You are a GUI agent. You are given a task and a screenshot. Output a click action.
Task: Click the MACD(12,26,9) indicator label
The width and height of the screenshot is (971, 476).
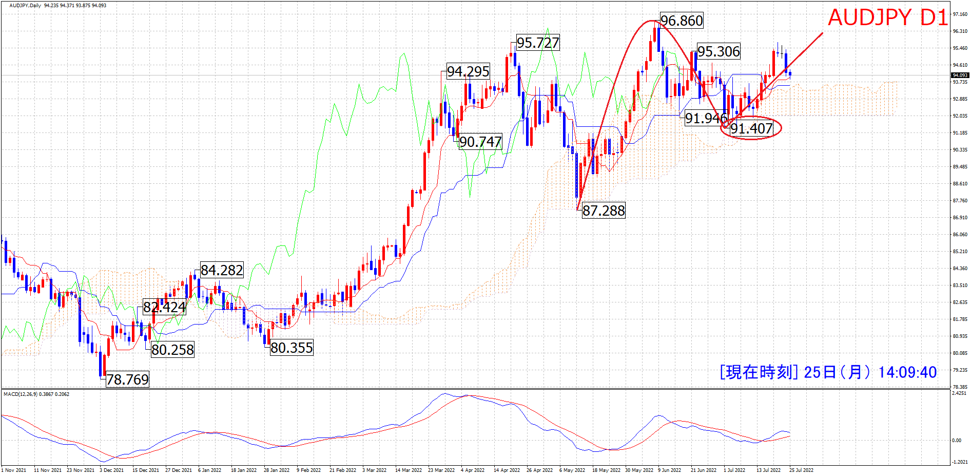[36, 394]
